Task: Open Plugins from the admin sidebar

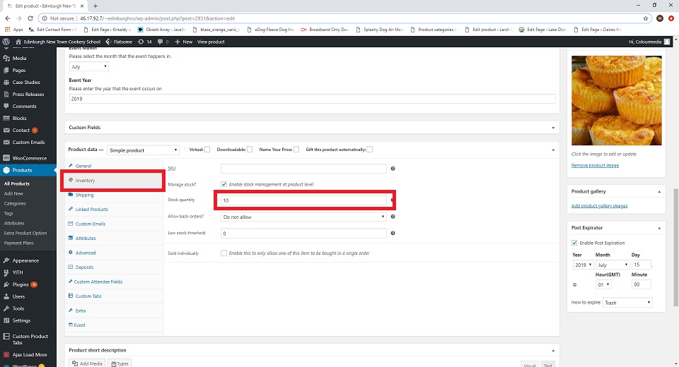Action: [x=20, y=284]
